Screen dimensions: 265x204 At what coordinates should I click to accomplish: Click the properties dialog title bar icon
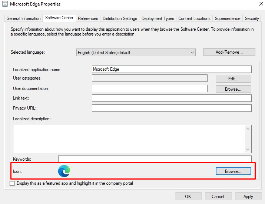(5, 4)
